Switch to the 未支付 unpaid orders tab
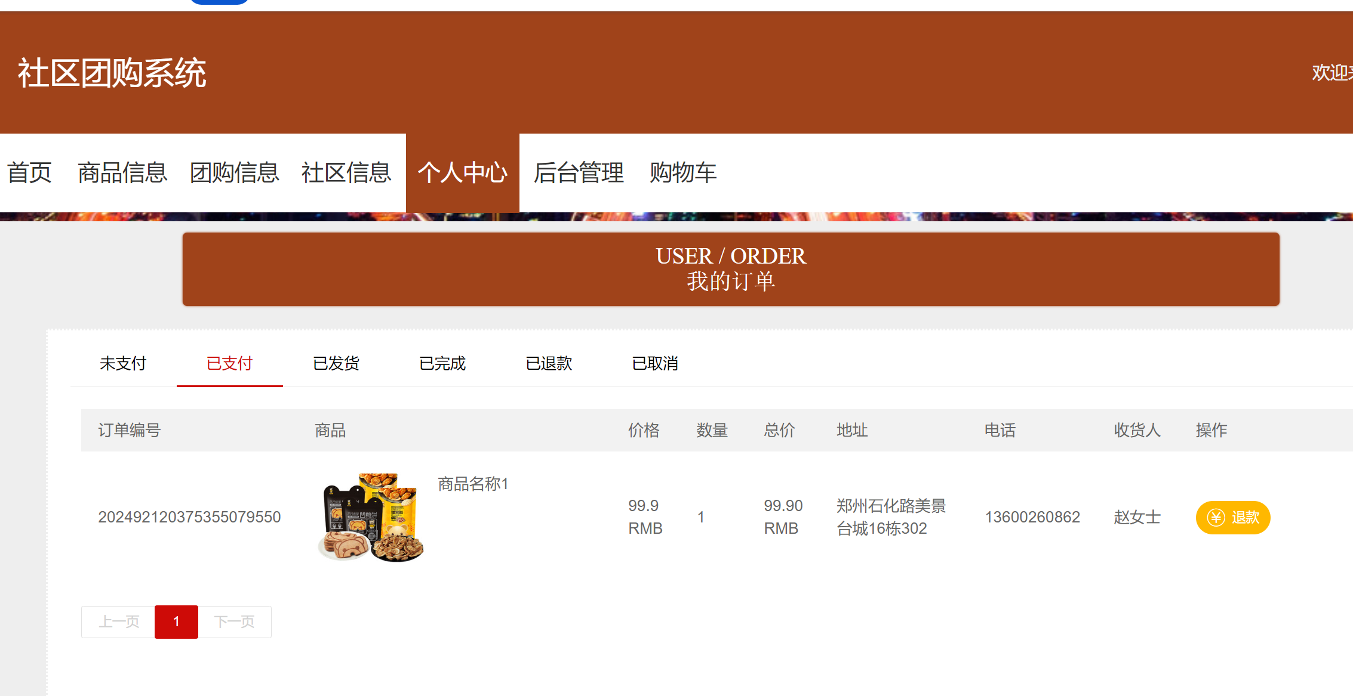Image resolution: width=1353 pixels, height=696 pixels. pos(122,363)
